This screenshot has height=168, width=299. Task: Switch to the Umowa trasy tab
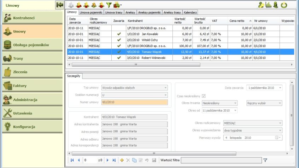click(x=114, y=12)
